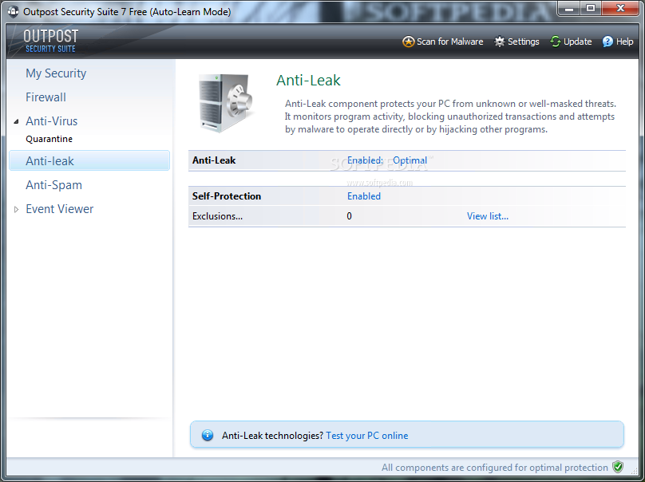Viewport: 645px width, 482px height.
Task: Click the green Update arrows icon
Action: (x=556, y=41)
